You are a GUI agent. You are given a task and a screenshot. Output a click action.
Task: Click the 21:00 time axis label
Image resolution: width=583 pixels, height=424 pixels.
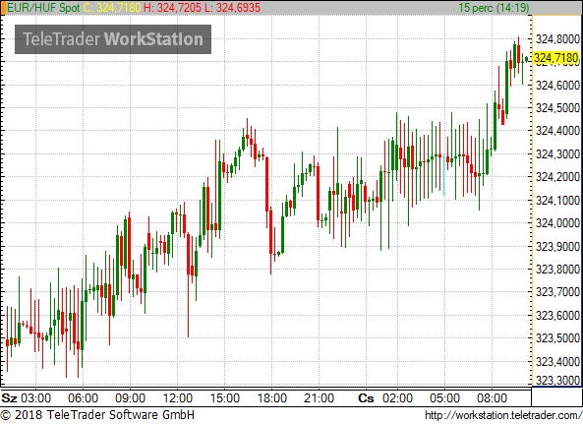(x=319, y=398)
